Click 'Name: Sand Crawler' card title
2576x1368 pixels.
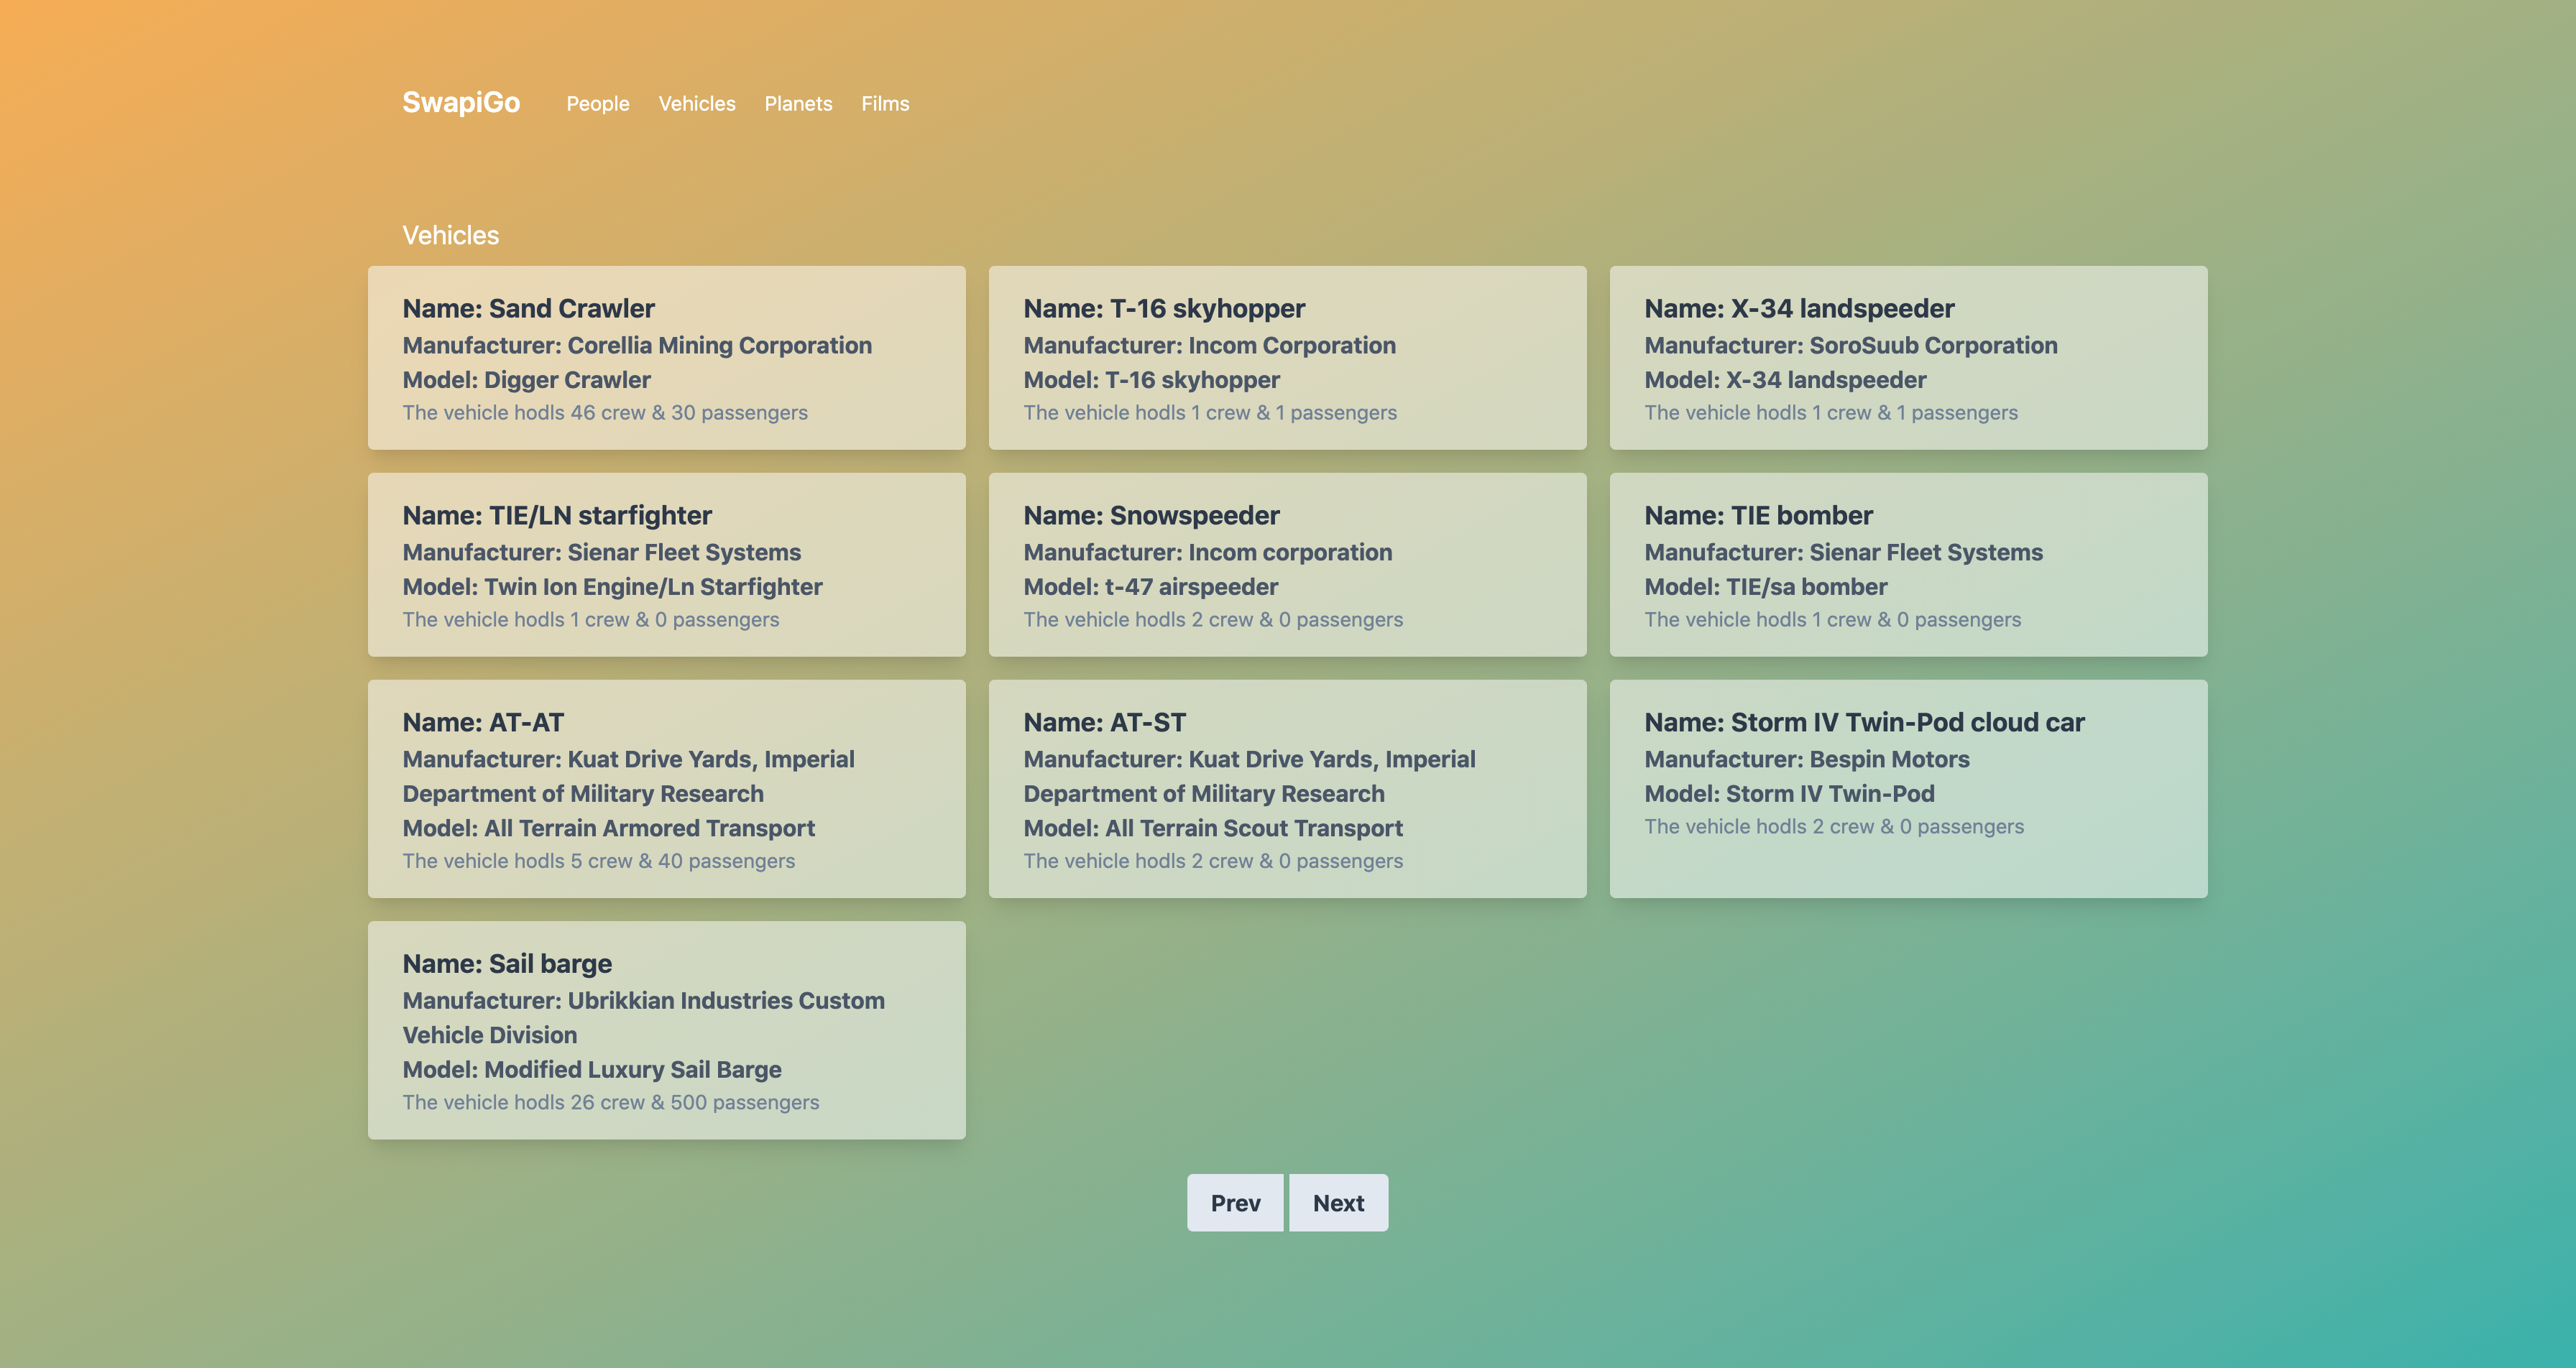point(529,308)
